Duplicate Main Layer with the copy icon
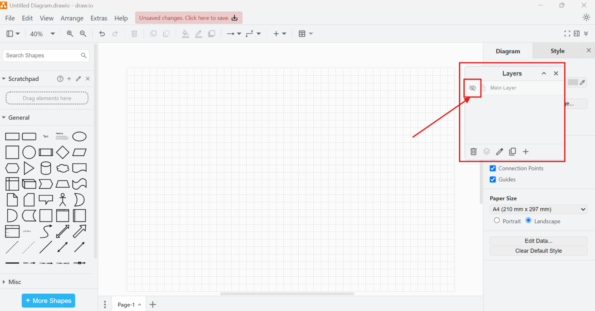595x311 pixels. click(x=512, y=152)
